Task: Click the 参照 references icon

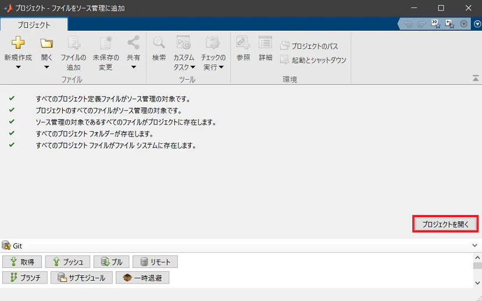Action: pyautogui.click(x=243, y=42)
